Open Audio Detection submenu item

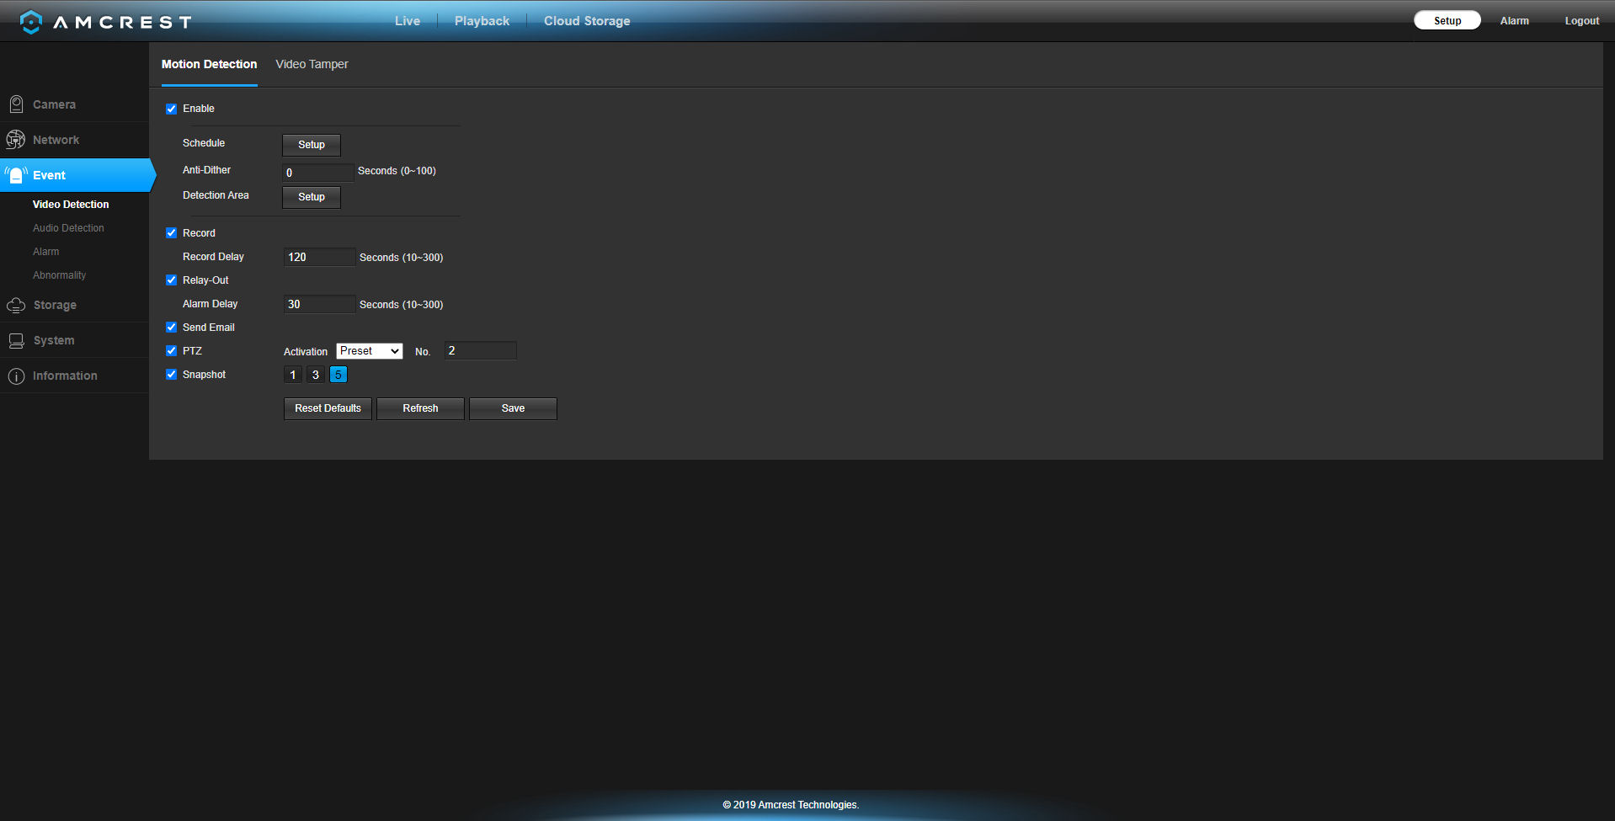[x=68, y=228]
